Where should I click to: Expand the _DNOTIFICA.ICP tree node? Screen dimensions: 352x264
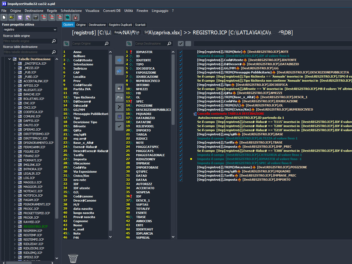point(15,64)
